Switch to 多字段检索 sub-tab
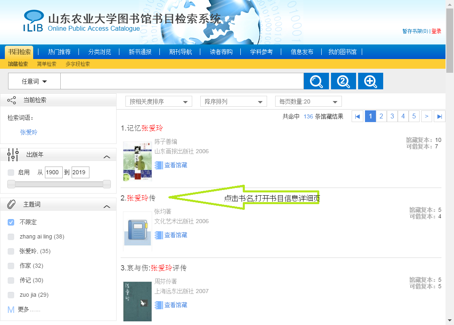 (x=78, y=64)
